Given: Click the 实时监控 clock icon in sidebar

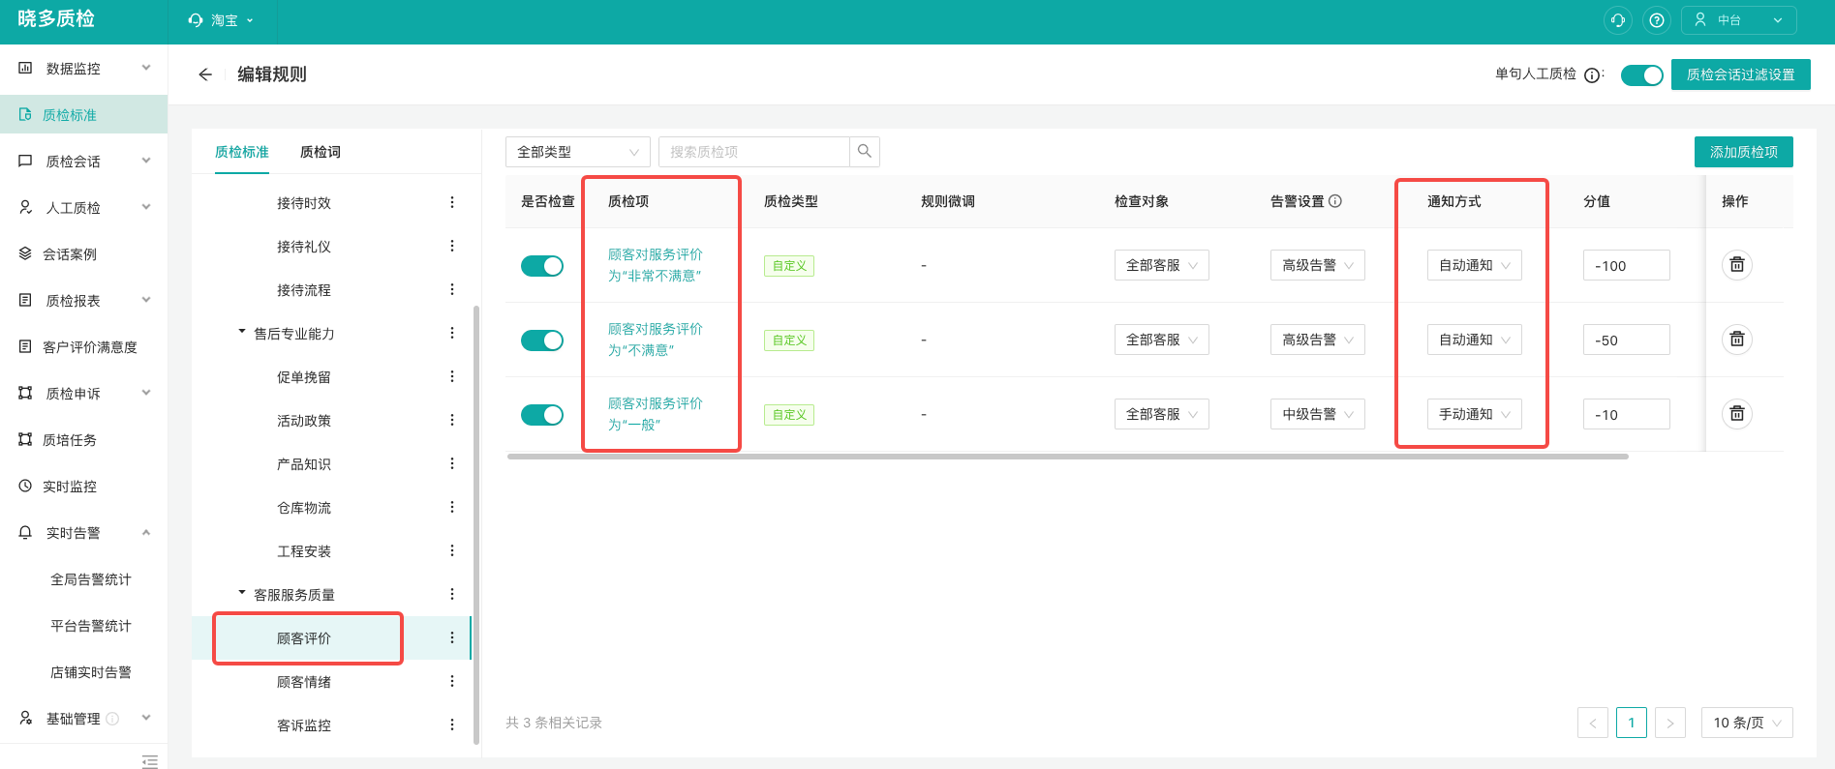Looking at the screenshot, I should pyautogui.click(x=25, y=487).
